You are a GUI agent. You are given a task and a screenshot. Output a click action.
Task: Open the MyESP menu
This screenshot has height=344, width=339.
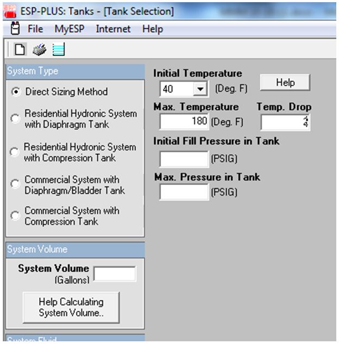pos(70,29)
